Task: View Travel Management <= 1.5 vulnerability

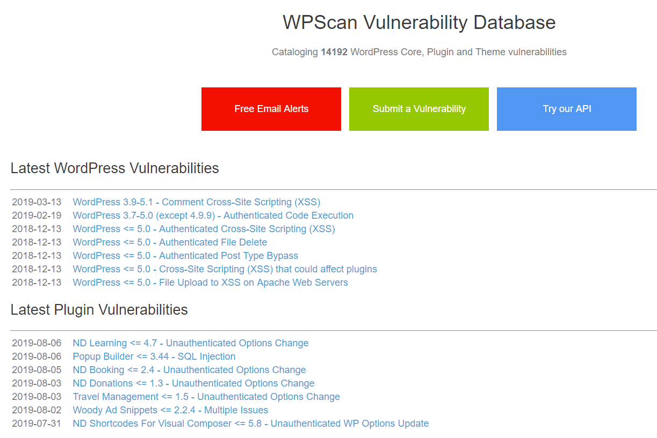Action: point(206,397)
